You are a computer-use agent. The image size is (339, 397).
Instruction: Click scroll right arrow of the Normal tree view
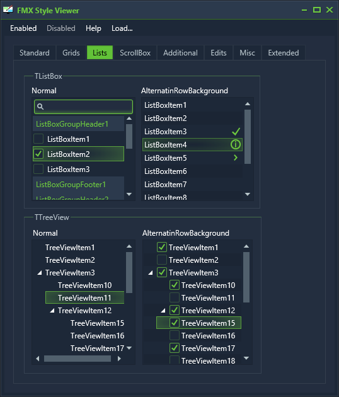click(x=119, y=359)
